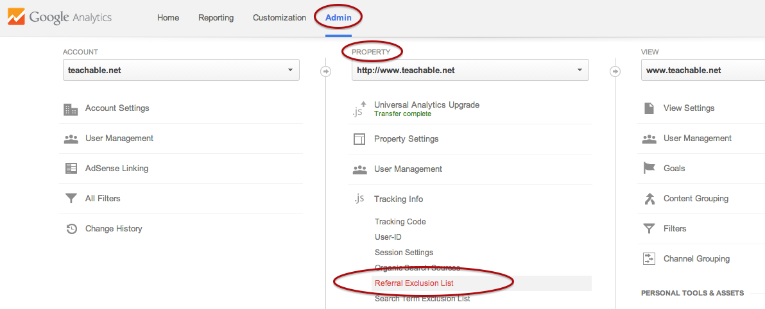Open User Management under Property
This screenshot has height=309, width=765.
click(408, 169)
